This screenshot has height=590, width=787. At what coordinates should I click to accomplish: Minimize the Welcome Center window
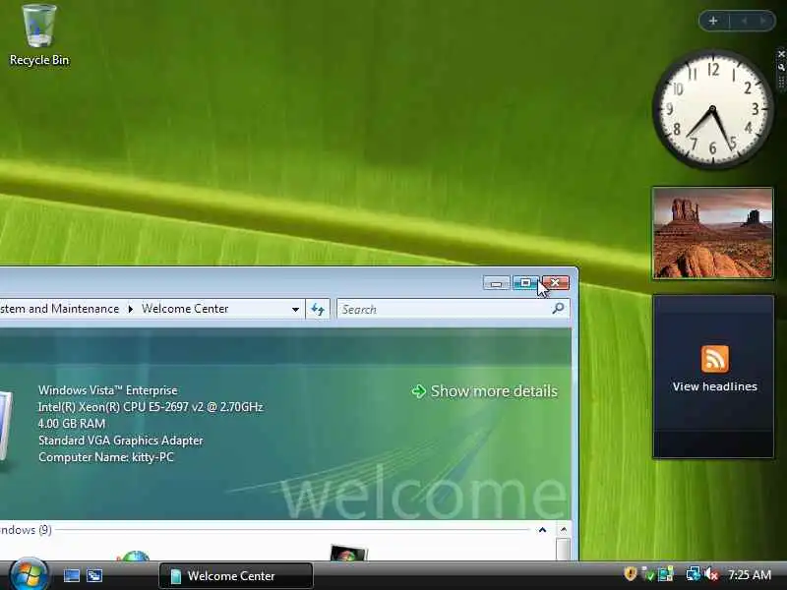click(x=497, y=283)
